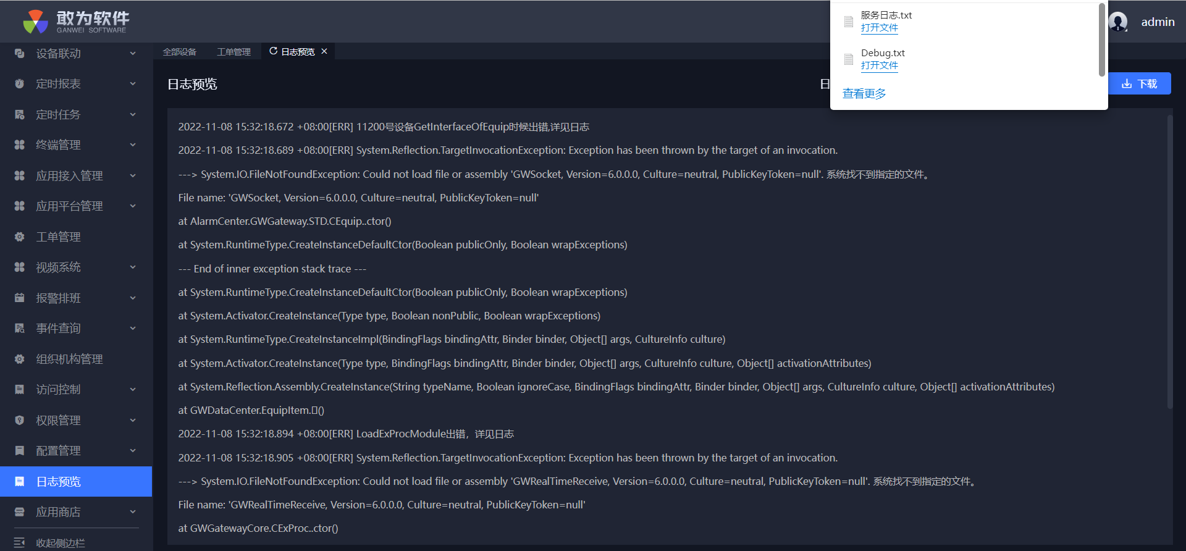
Task: Click the log panel vertical scrollbar
Action: pyautogui.click(x=1169, y=263)
